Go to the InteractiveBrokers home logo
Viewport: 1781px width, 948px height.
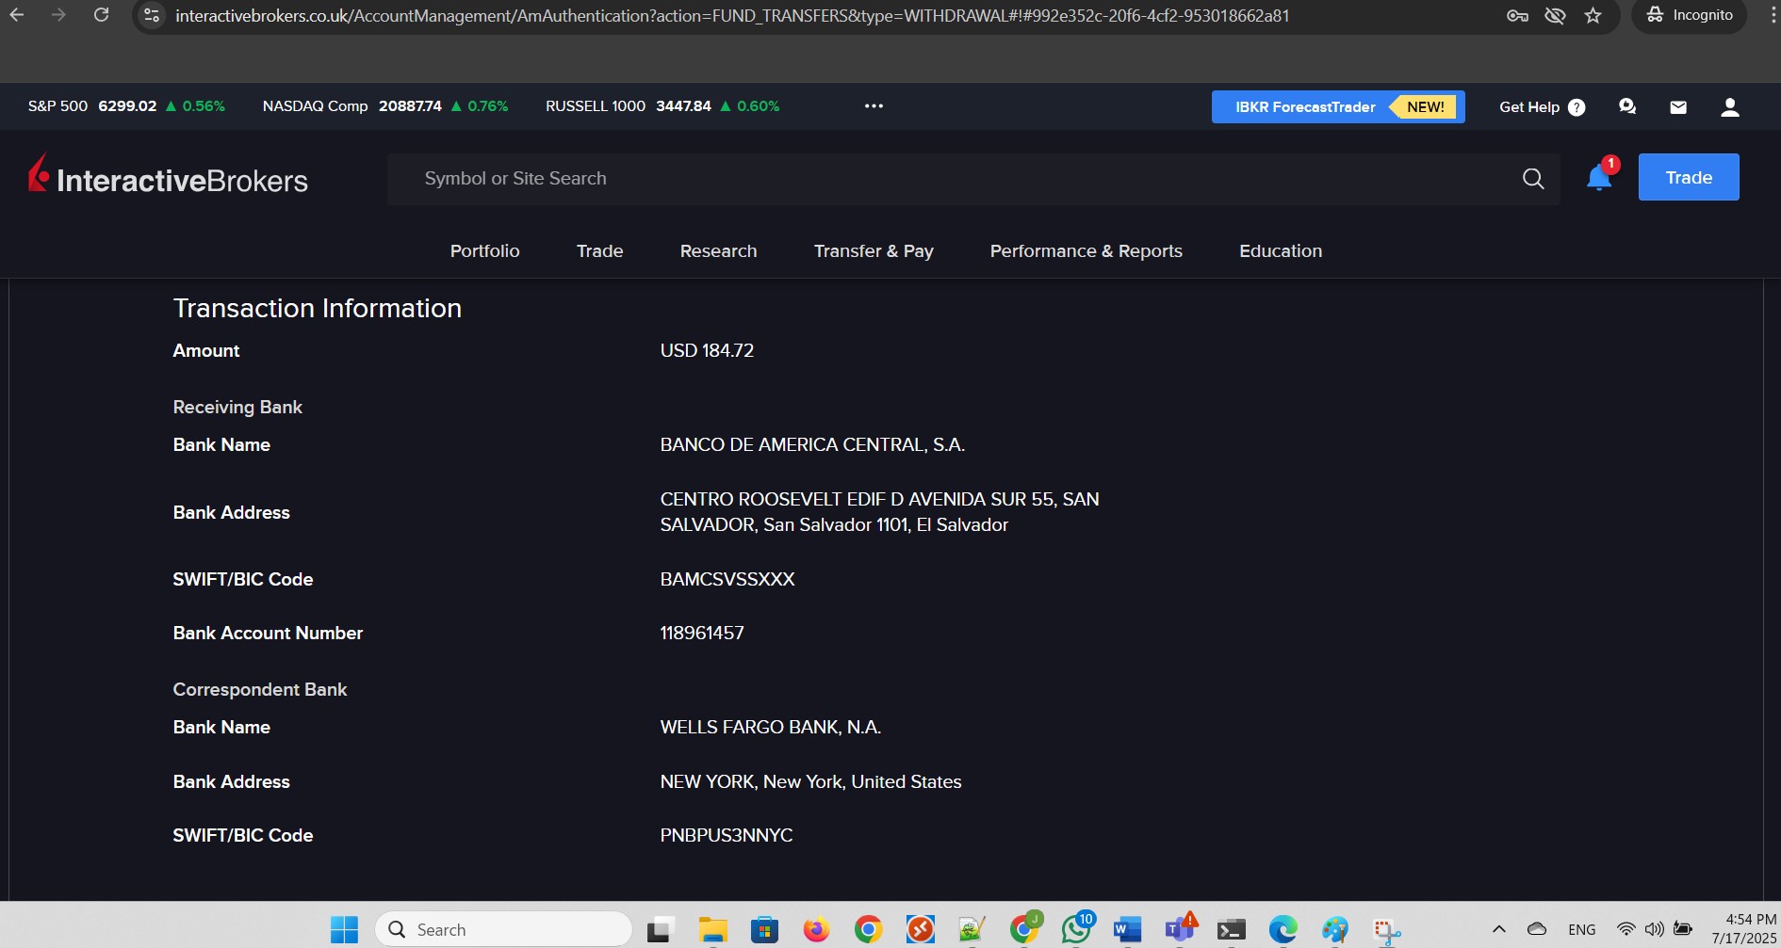168,176
